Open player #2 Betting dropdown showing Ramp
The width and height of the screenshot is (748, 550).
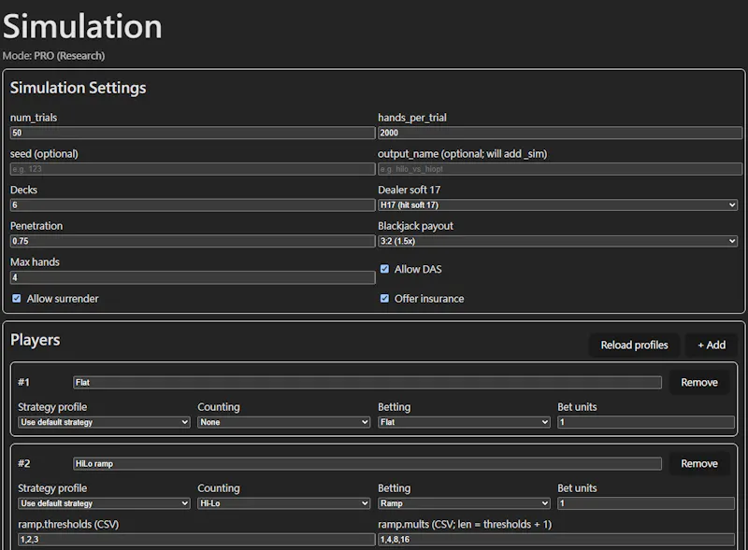pyautogui.click(x=464, y=503)
